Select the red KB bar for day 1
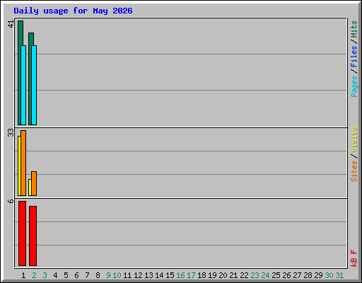 22,233
